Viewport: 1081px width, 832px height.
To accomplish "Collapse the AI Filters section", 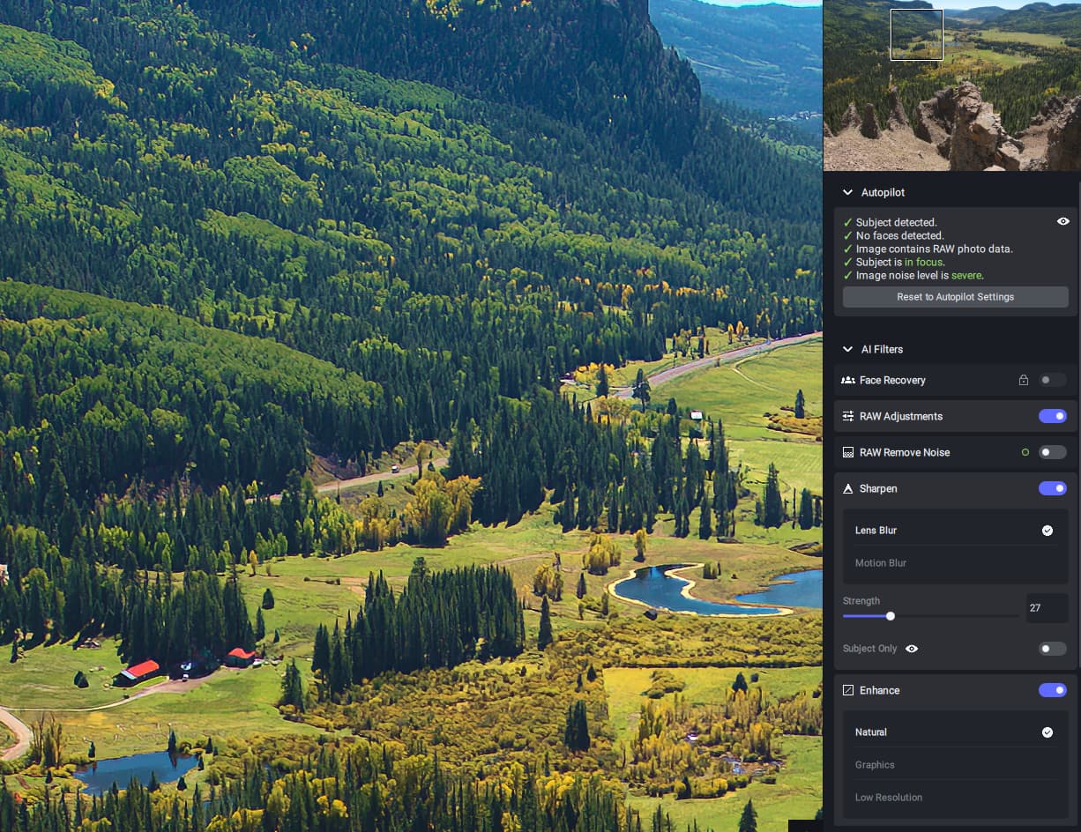I will tap(847, 349).
